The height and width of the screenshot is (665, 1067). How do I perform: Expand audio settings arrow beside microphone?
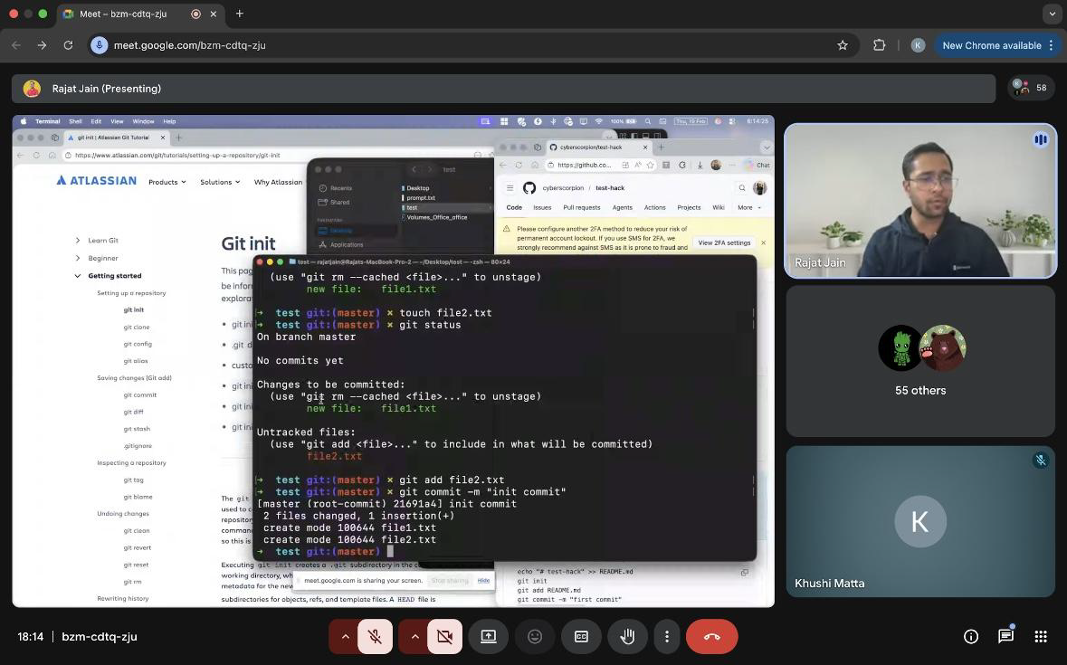[x=345, y=637]
